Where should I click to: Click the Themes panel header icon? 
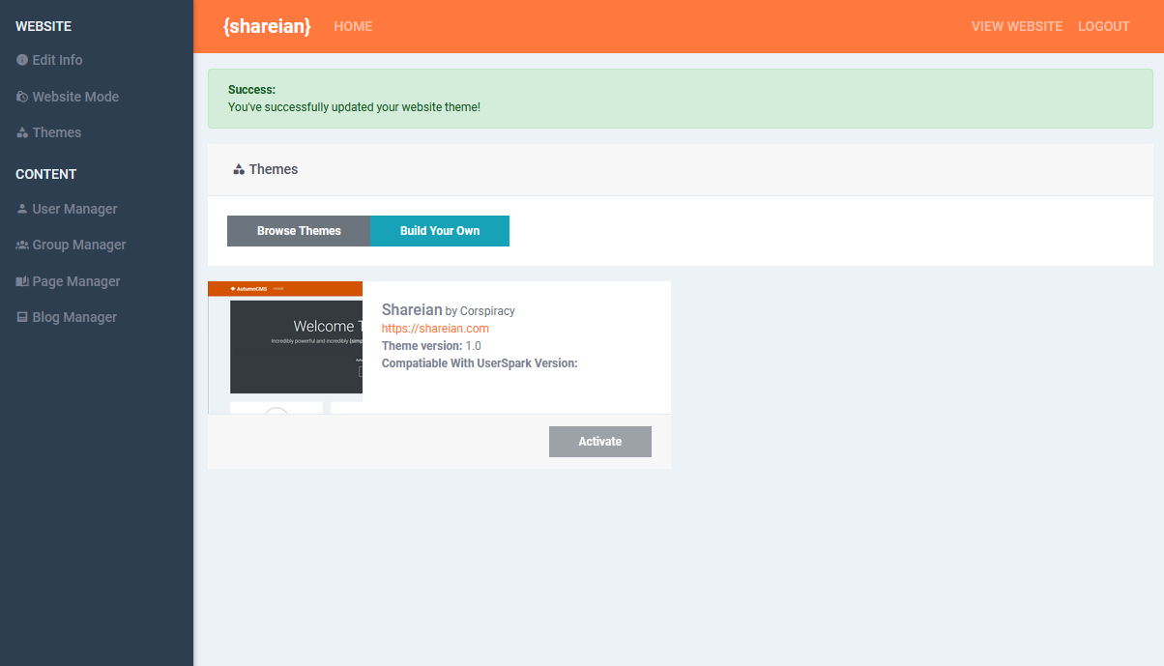pos(239,169)
